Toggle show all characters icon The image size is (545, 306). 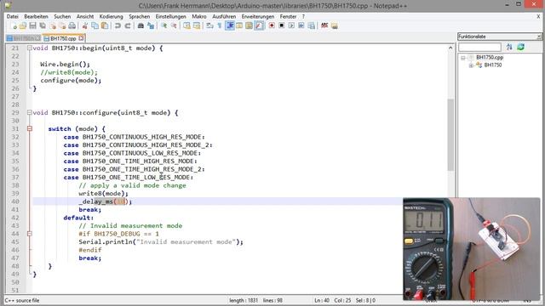(220, 25)
